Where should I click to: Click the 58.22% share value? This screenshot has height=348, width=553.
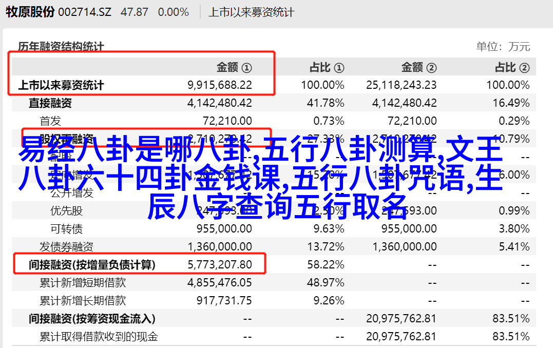pos(326,265)
